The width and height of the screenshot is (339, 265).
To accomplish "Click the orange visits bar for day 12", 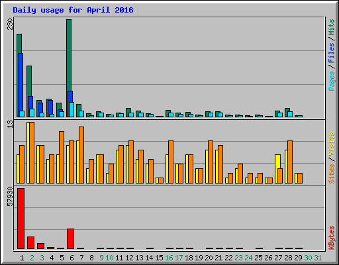I will [x=131, y=162].
